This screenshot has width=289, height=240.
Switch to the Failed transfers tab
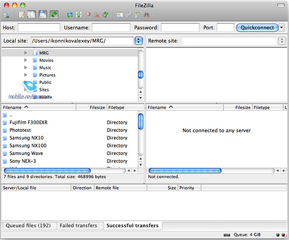pyautogui.click(x=79, y=226)
